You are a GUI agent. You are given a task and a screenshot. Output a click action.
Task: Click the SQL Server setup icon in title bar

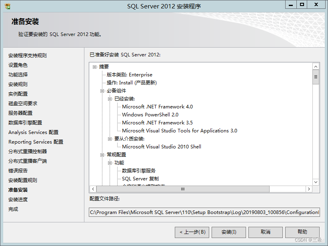[x=8, y=6]
